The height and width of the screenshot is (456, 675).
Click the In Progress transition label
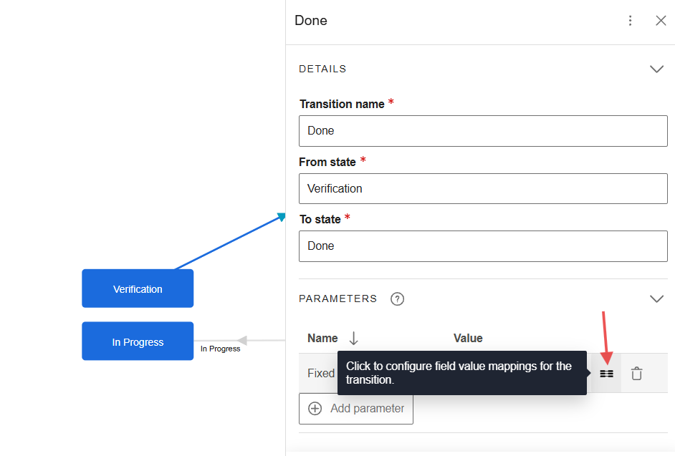[x=221, y=349]
